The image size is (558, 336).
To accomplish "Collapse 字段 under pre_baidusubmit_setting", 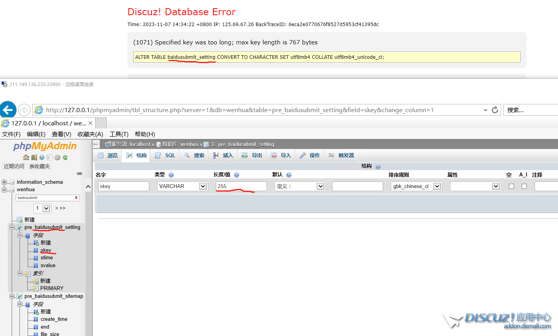I will click(x=20, y=235).
